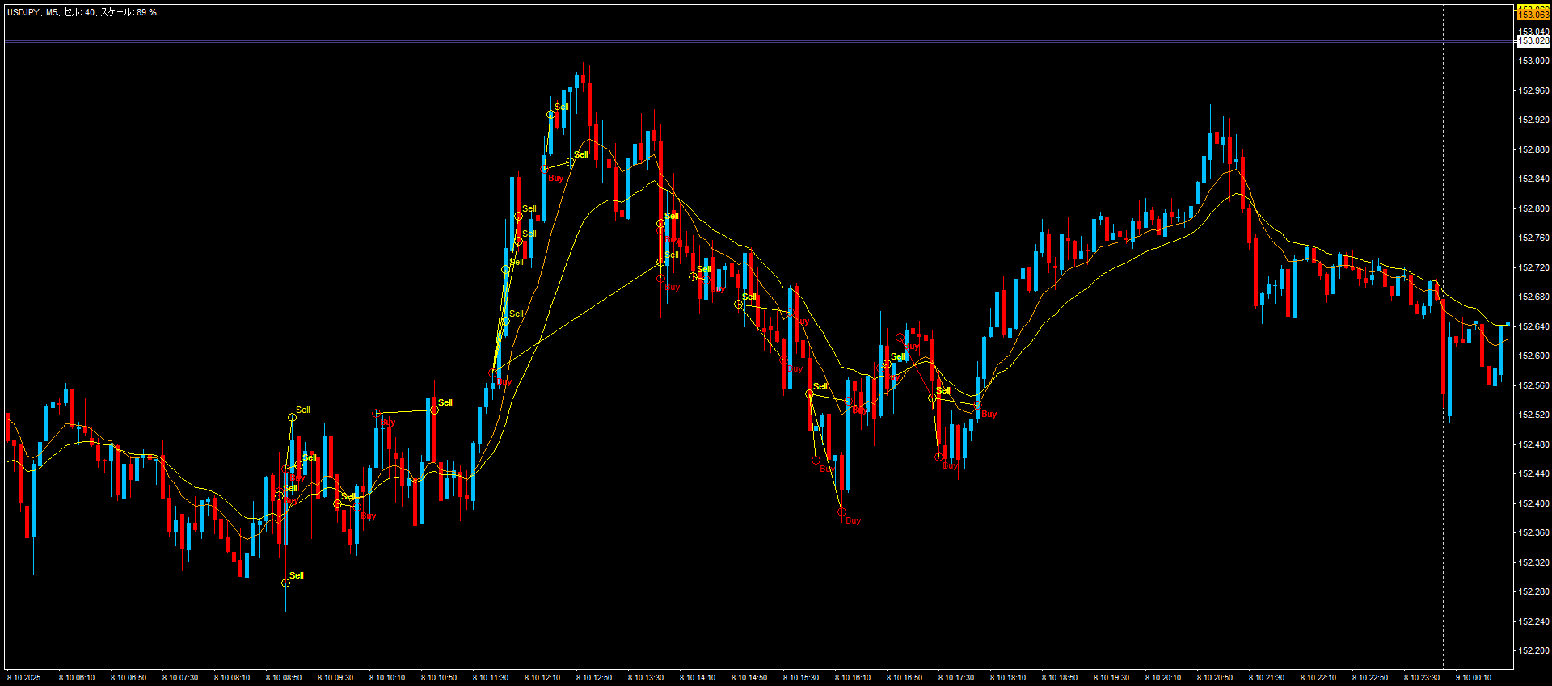The height and width of the screenshot is (686, 1552).
Task: Click the 8 10 12:10 time axis label
Action: (542, 678)
